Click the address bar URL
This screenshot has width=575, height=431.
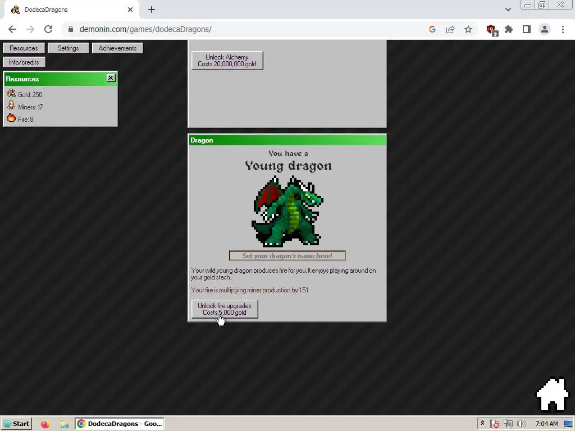(145, 29)
